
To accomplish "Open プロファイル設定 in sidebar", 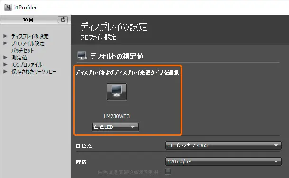I will 28,43.
